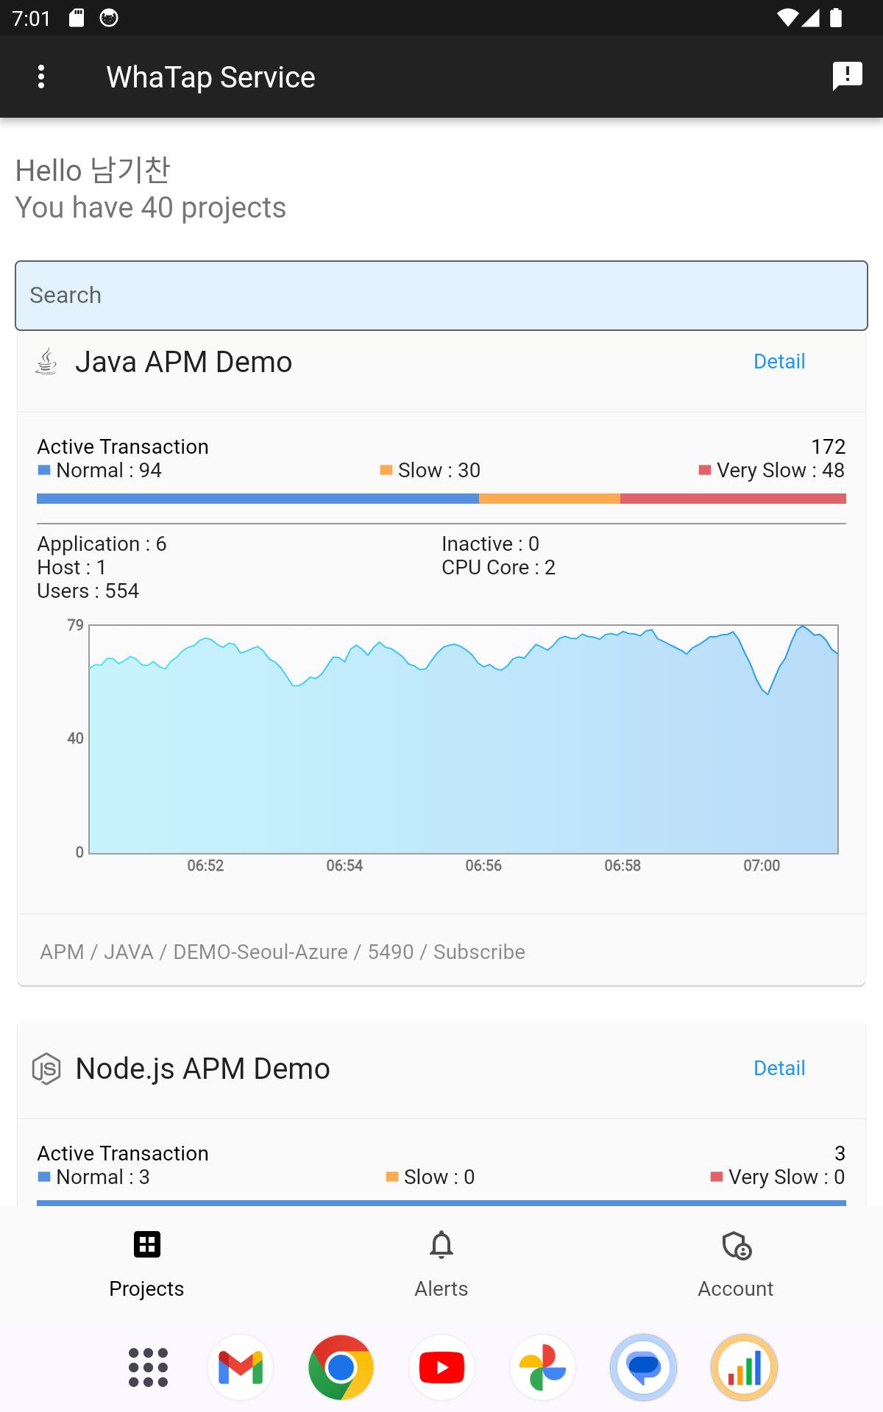
Task: Select 'Very Slow : 48' legend entry
Action: [772, 471]
